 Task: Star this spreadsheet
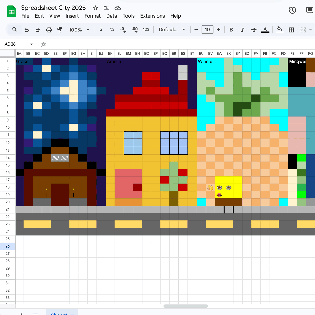(95, 8)
